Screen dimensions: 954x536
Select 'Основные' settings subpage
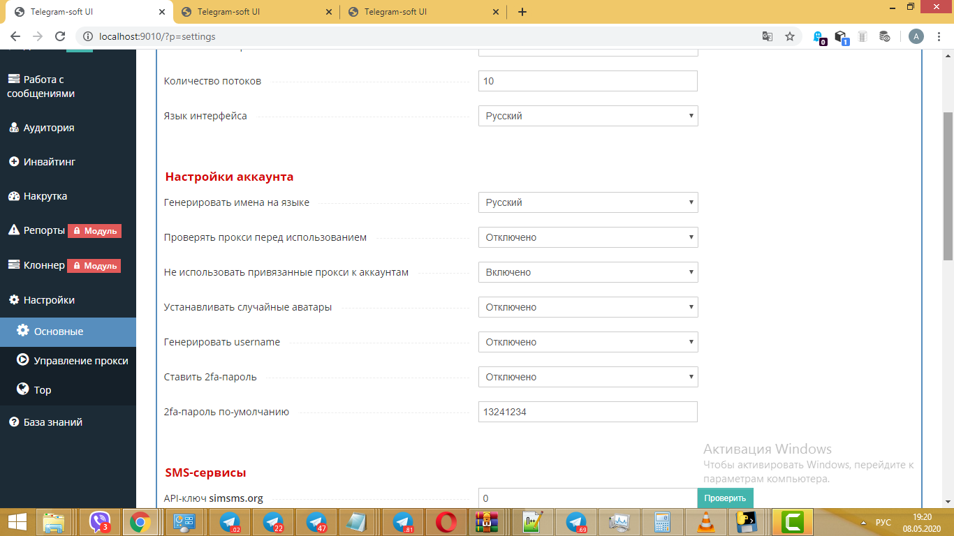point(68,332)
